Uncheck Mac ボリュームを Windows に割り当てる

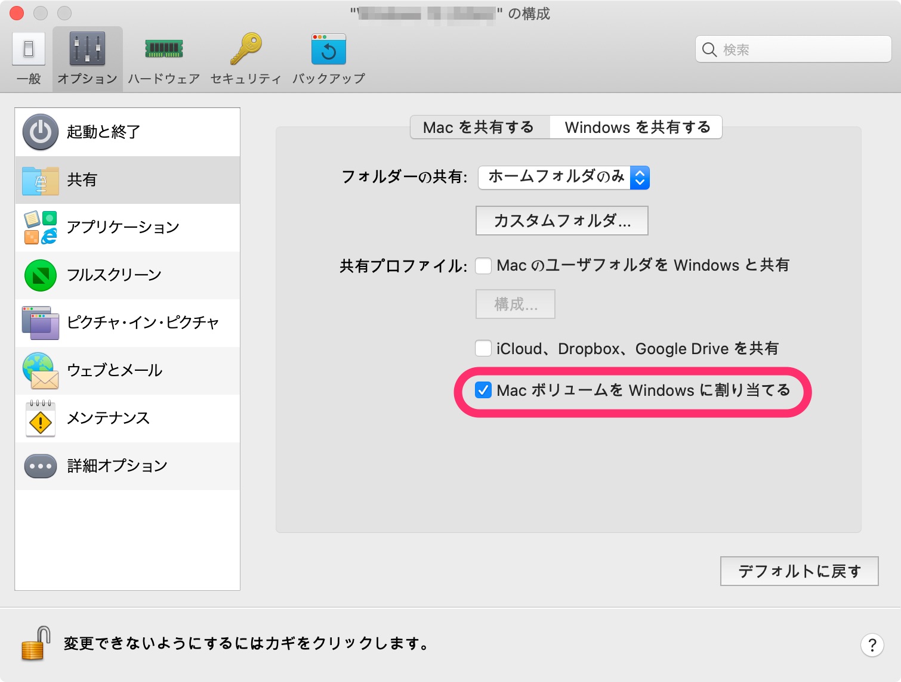tap(483, 390)
